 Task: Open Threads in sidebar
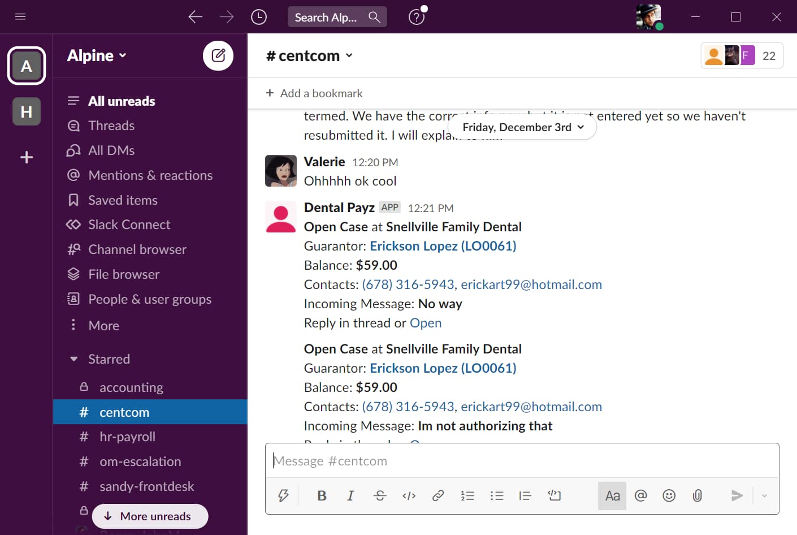[x=111, y=126]
